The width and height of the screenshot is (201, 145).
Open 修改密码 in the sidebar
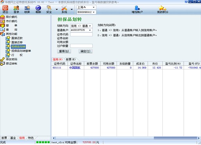click(12, 59)
